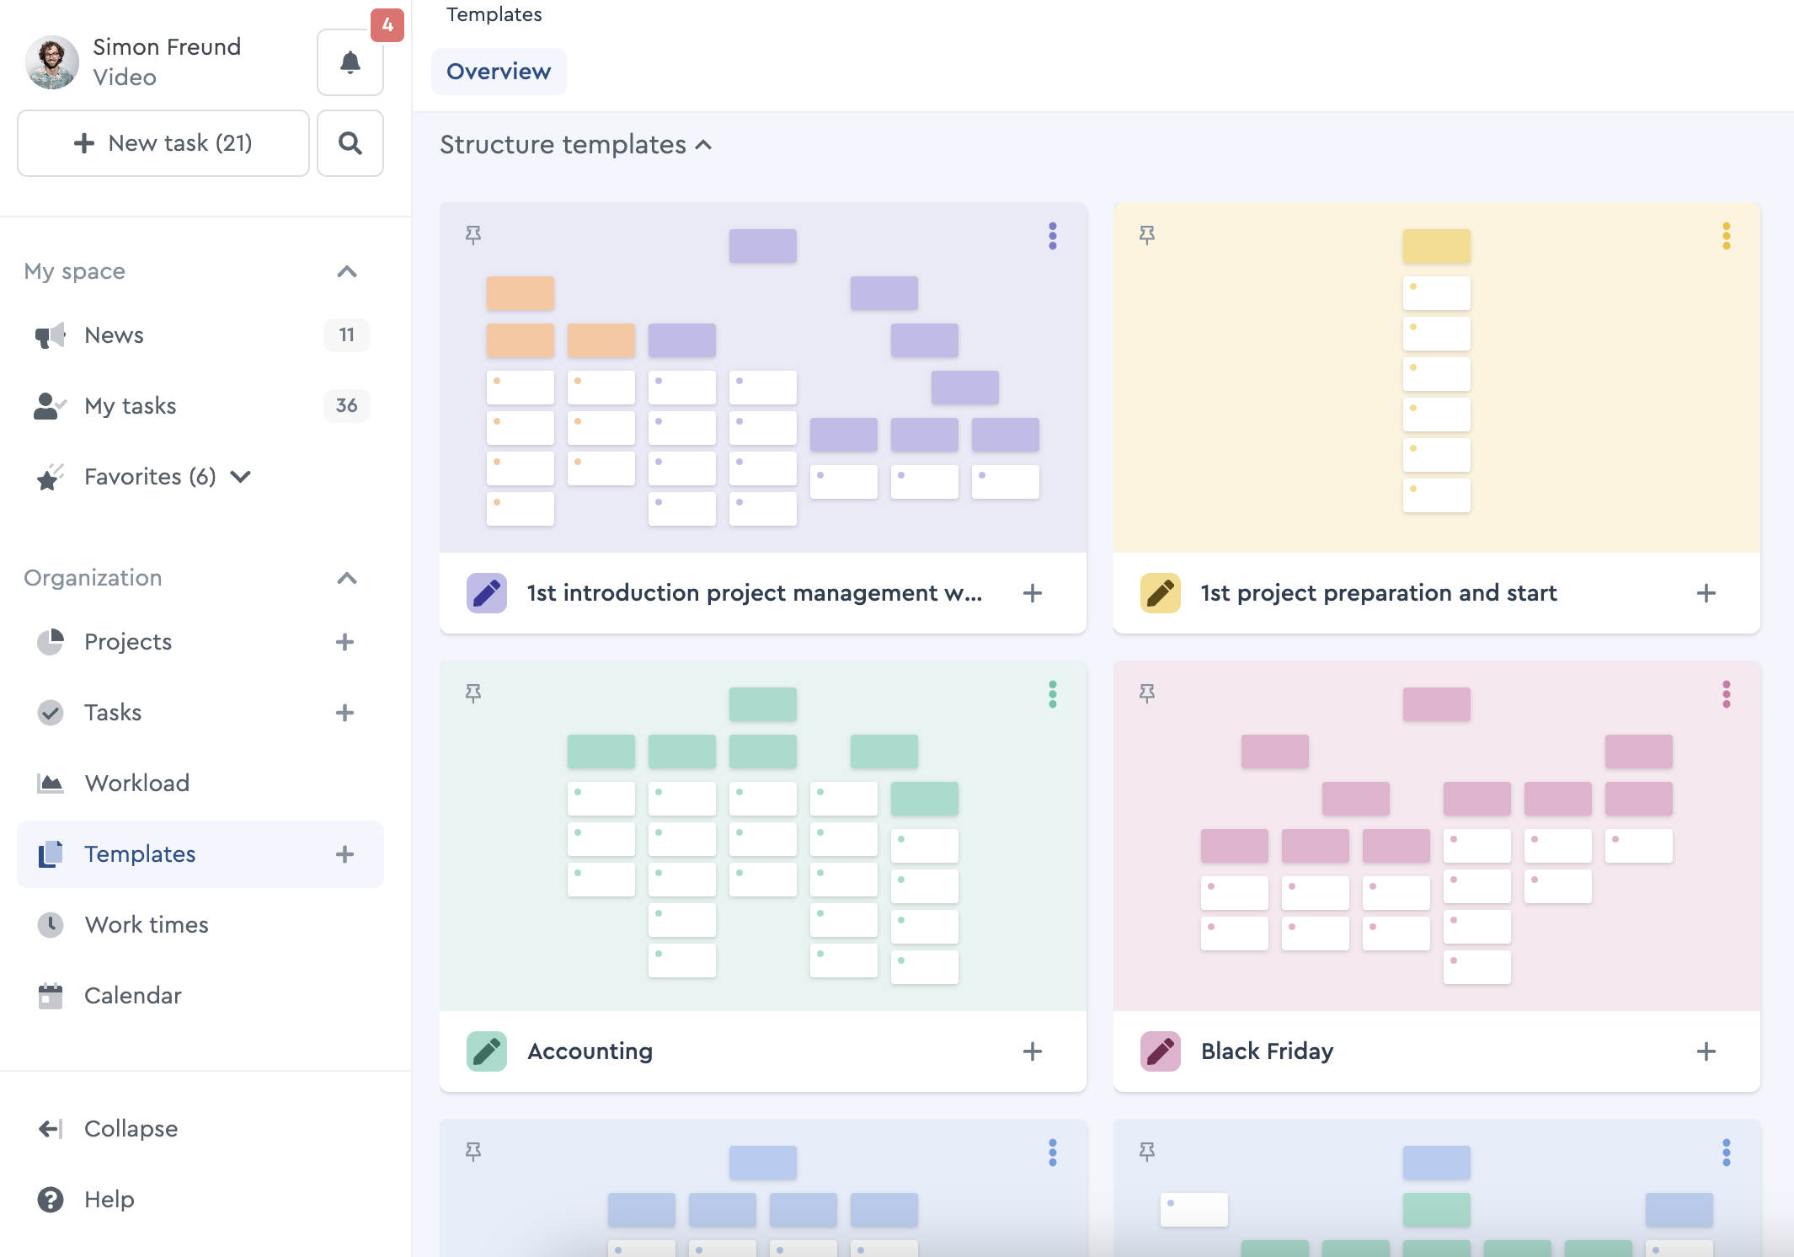Image resolution: width=1794 pixels, height=1257 pixels.
Task: Edit the 1st project preparation and start template
Action: [x=1161, y=593]
